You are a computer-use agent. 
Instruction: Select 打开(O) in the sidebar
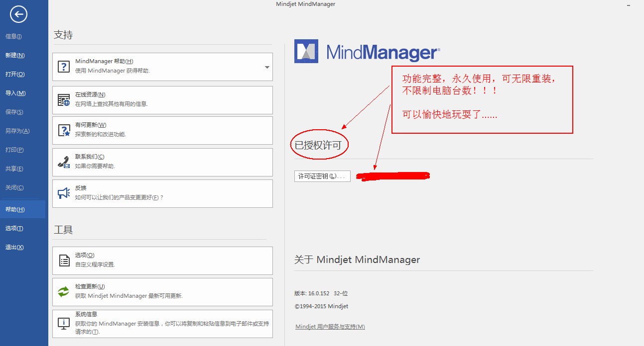[15, 74]
